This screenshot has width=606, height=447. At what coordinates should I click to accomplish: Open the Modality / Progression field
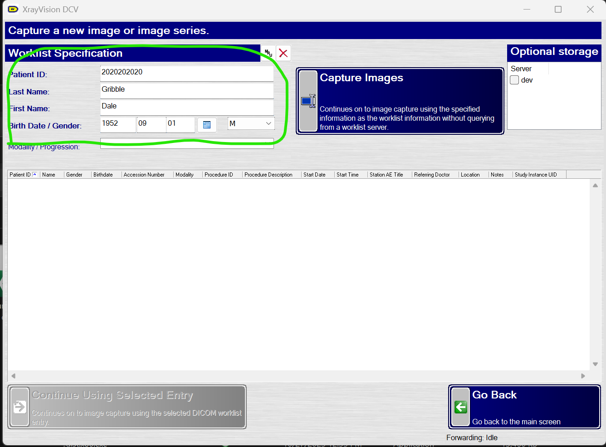pos(187,143)
